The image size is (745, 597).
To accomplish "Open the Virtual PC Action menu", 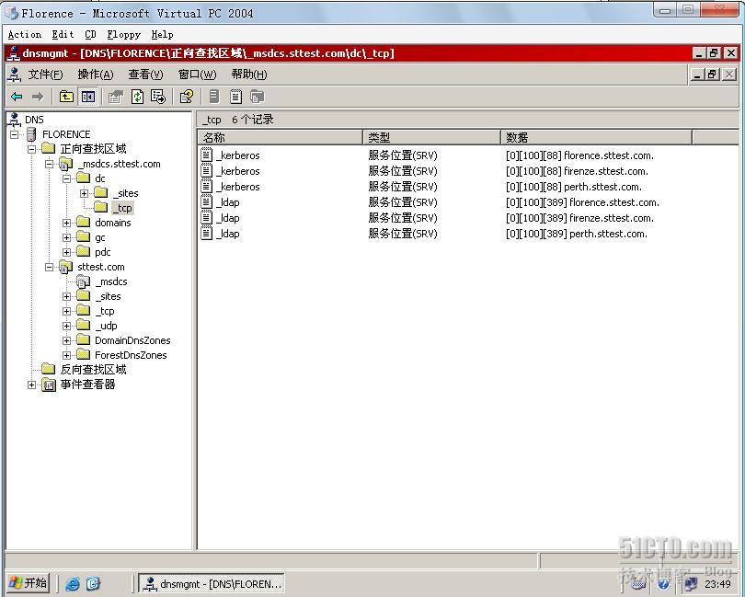I will tap(25, 35).
